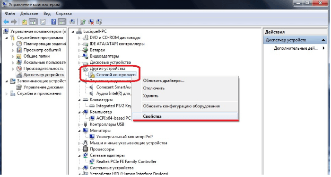The image size is (331, 177).
Task: Collapse the Сетевые адаптеры node
Action: (79, 156)
